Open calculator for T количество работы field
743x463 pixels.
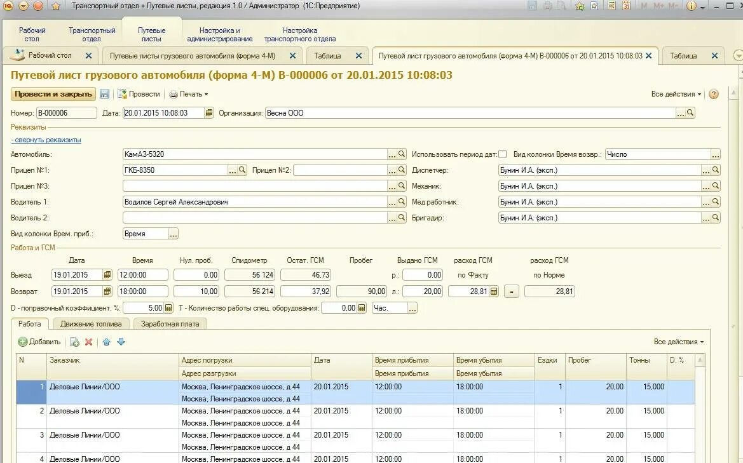coord(362,308)
